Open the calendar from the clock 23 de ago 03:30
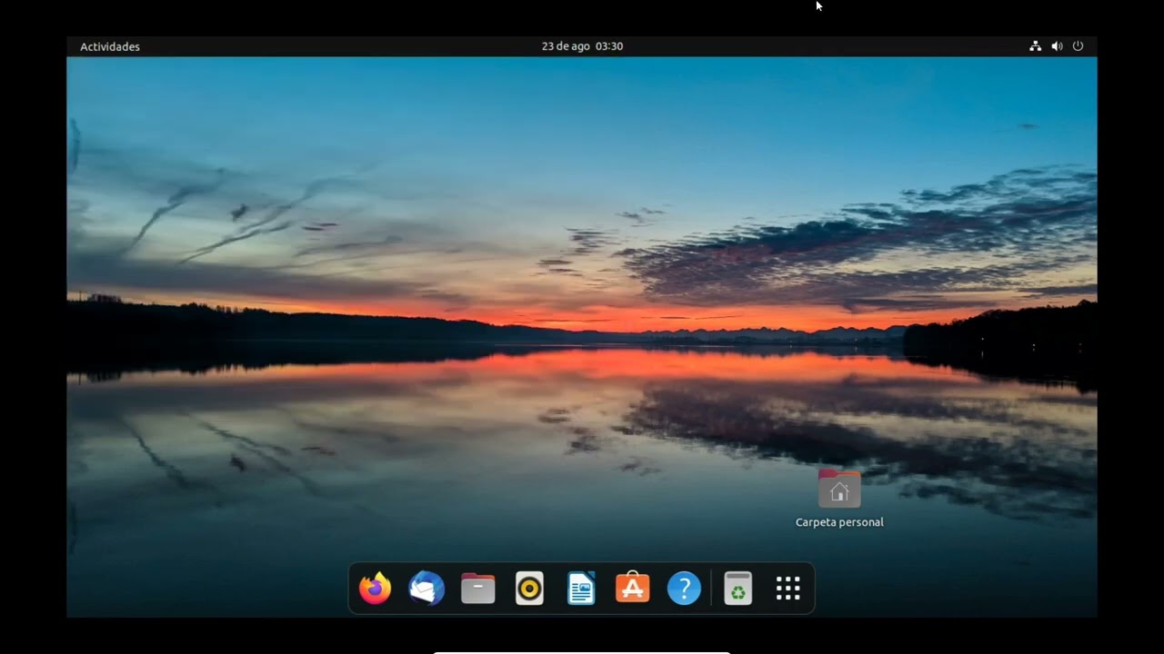This screenshot has height=654, width=1164. [x=582, y=46]
